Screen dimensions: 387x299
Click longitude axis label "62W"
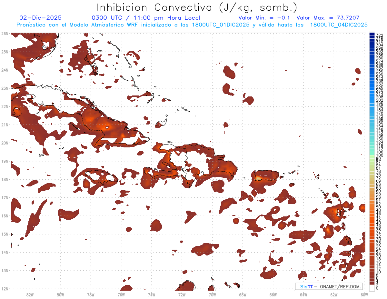(334, 295)
